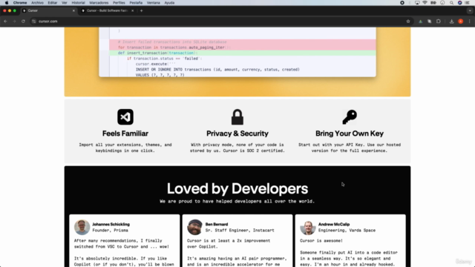Click the VS Code logo icon
Image resolution: width=475 pixels, height=267 pixels.
point(125,117)
